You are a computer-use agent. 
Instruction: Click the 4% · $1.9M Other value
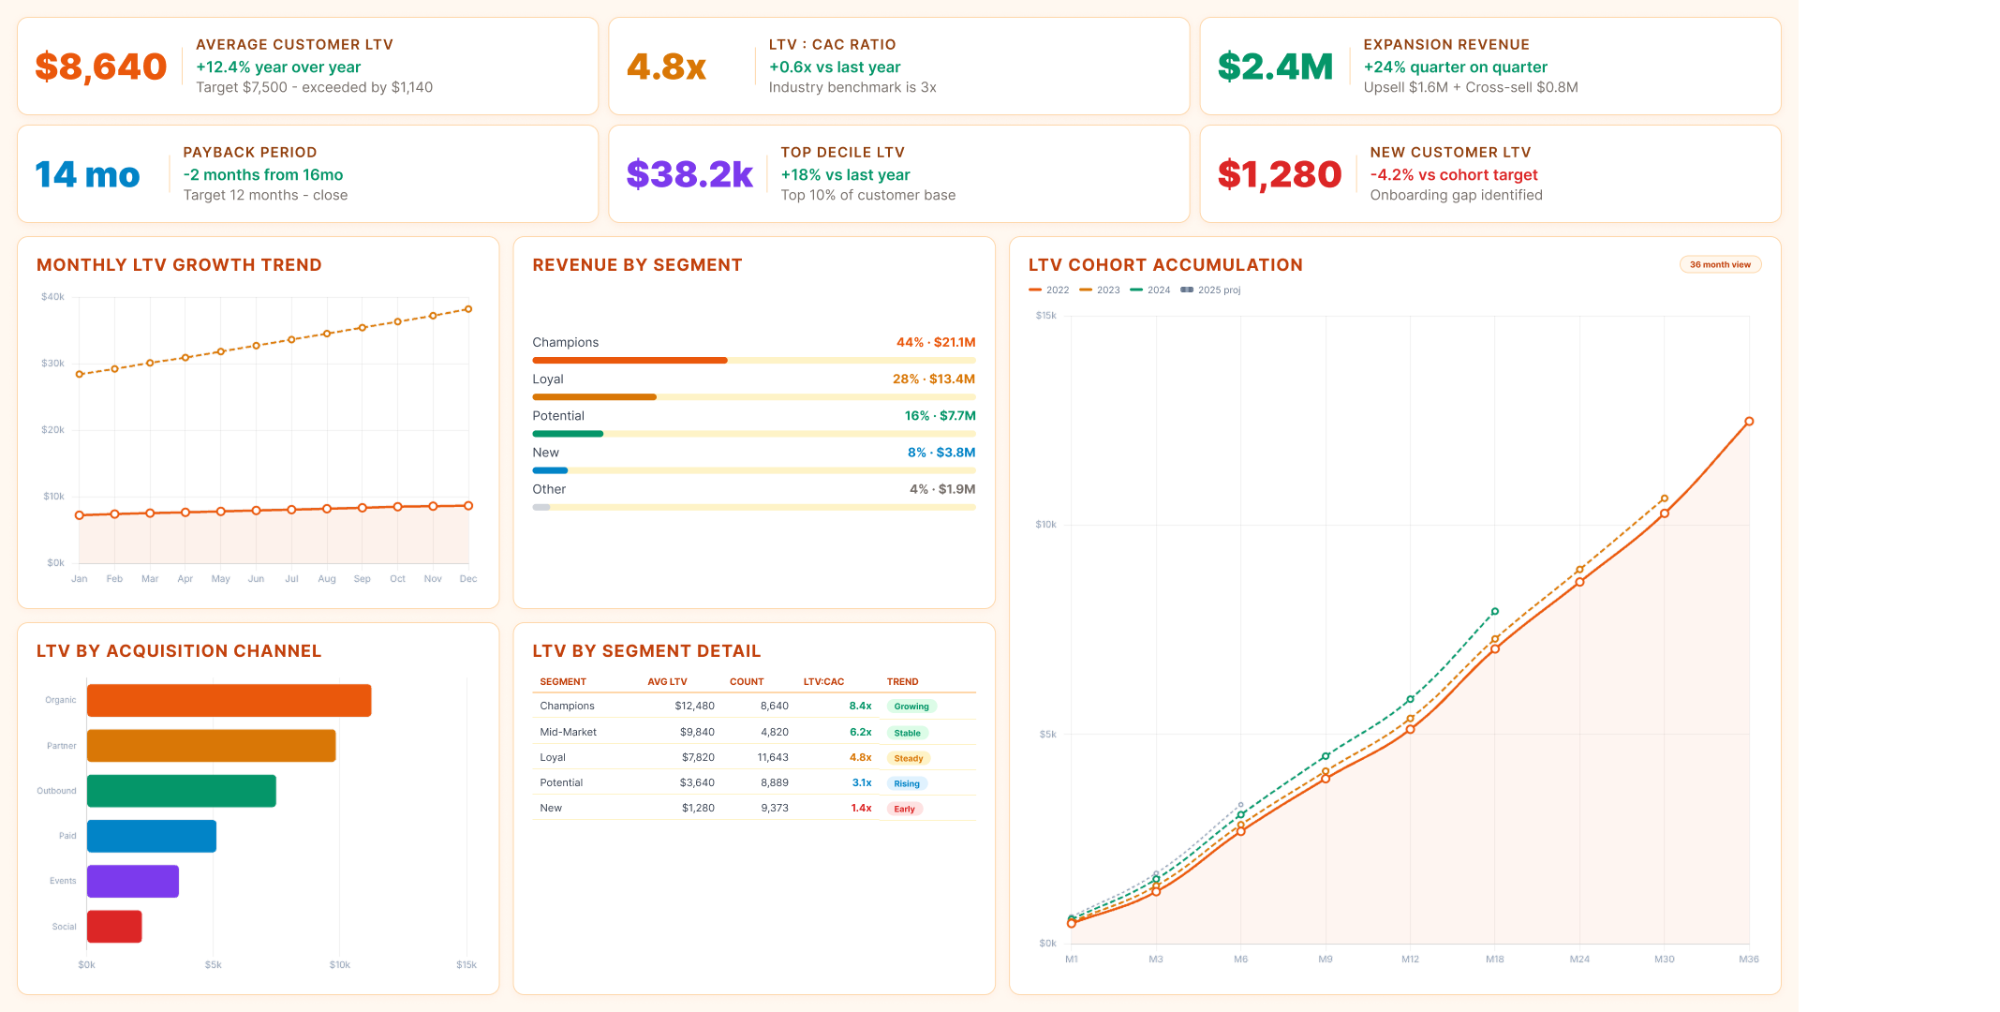[x=942, y=489]
